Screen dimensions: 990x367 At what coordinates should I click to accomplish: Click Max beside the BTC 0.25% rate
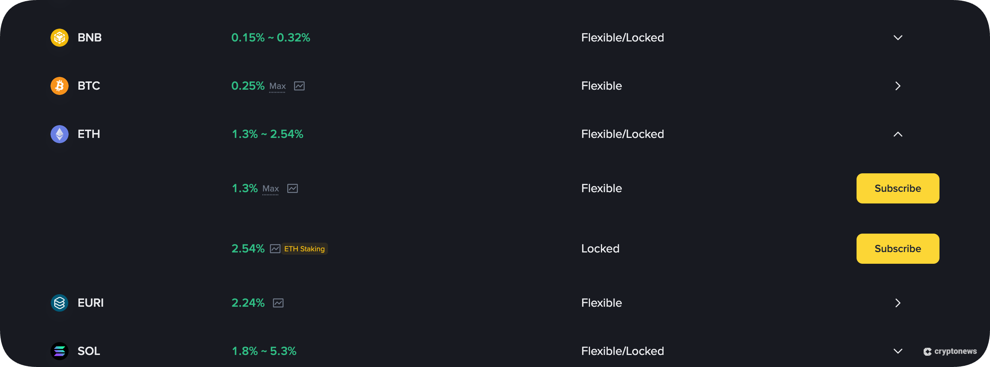click(x=277, y=86)
